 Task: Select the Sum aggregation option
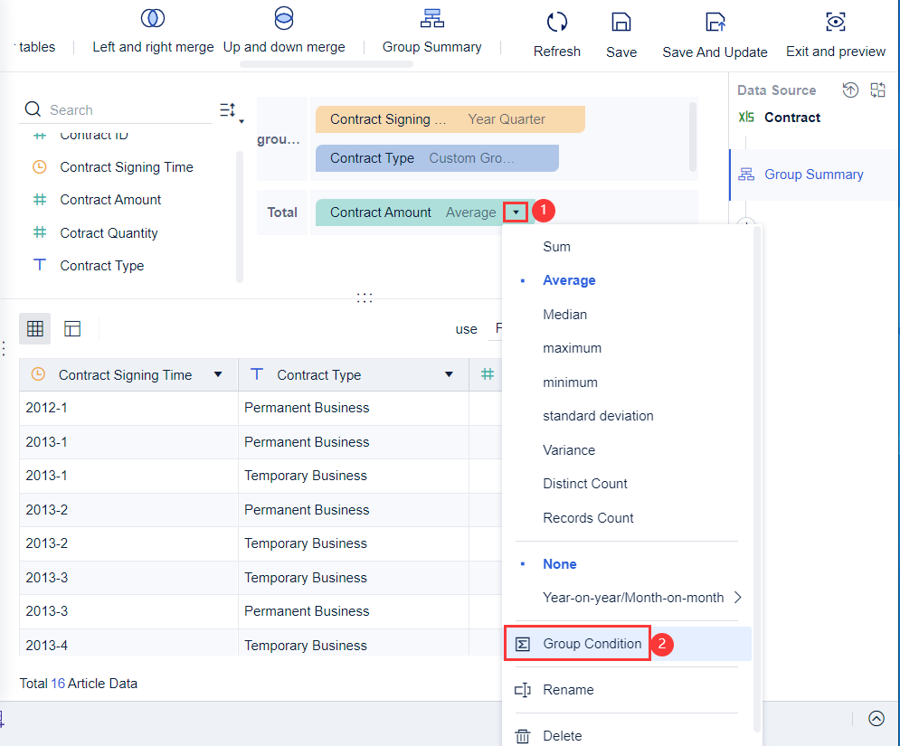pyautogui.click(x=556, y=247)
